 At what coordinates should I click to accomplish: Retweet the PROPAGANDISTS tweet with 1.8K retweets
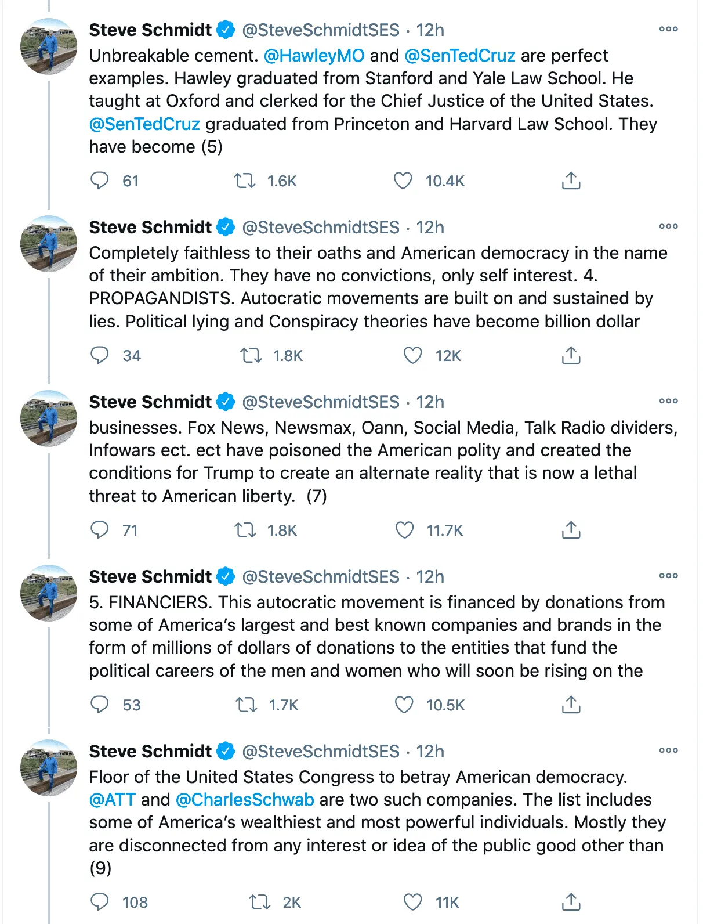251,356
